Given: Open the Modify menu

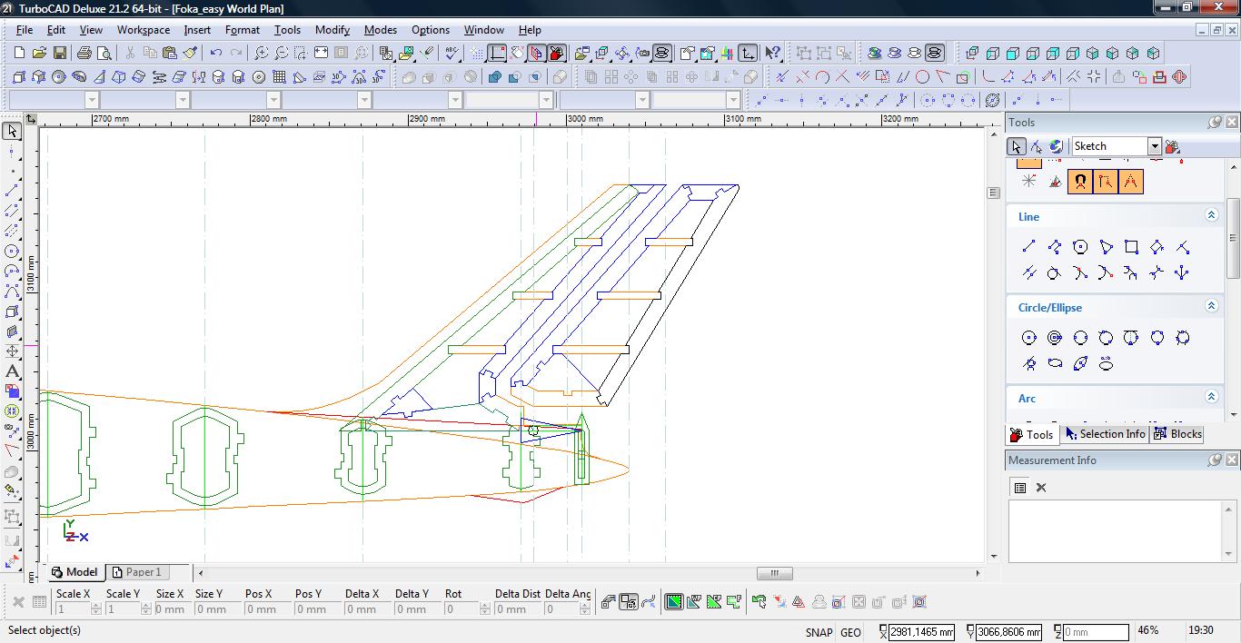Looking at the screenshot, I should (x=332, y=30).
